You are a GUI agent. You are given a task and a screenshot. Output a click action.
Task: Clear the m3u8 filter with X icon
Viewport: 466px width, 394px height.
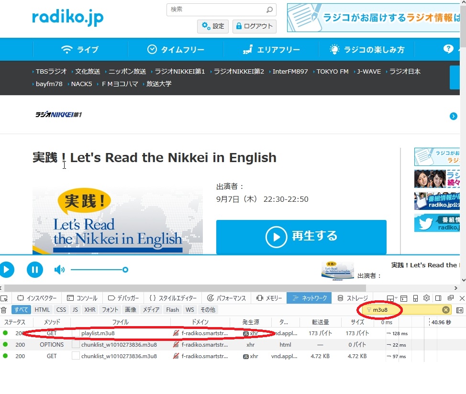[x=445, y=310]
